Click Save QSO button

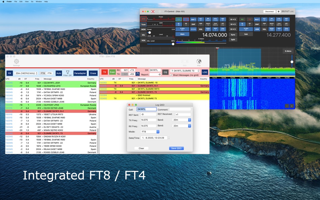pos(176,148)
